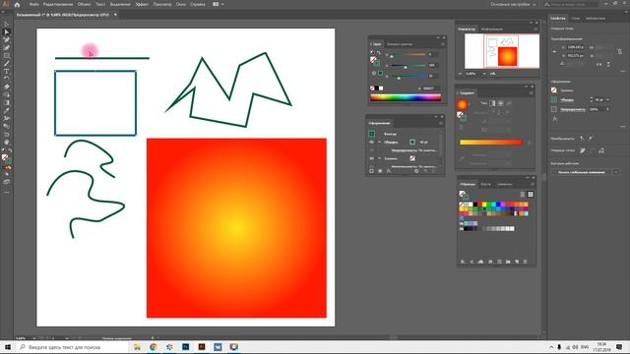Click the trash icon in the Swatches panel

coord(525,262)
